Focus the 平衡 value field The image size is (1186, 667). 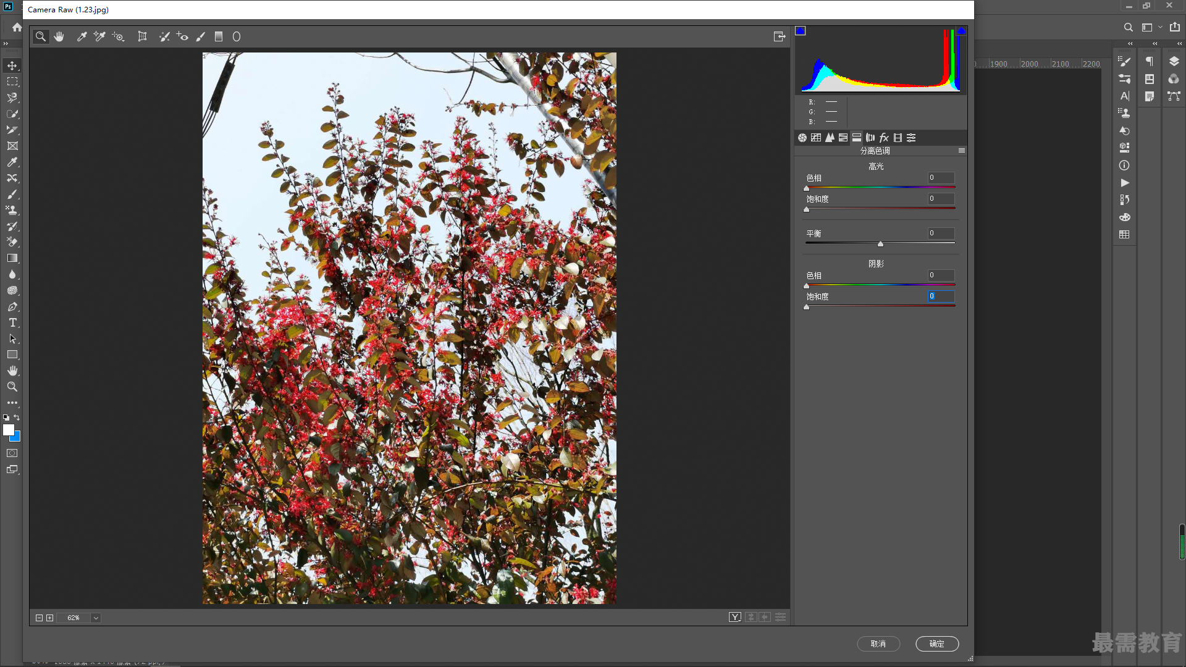[x=941, y=233]
